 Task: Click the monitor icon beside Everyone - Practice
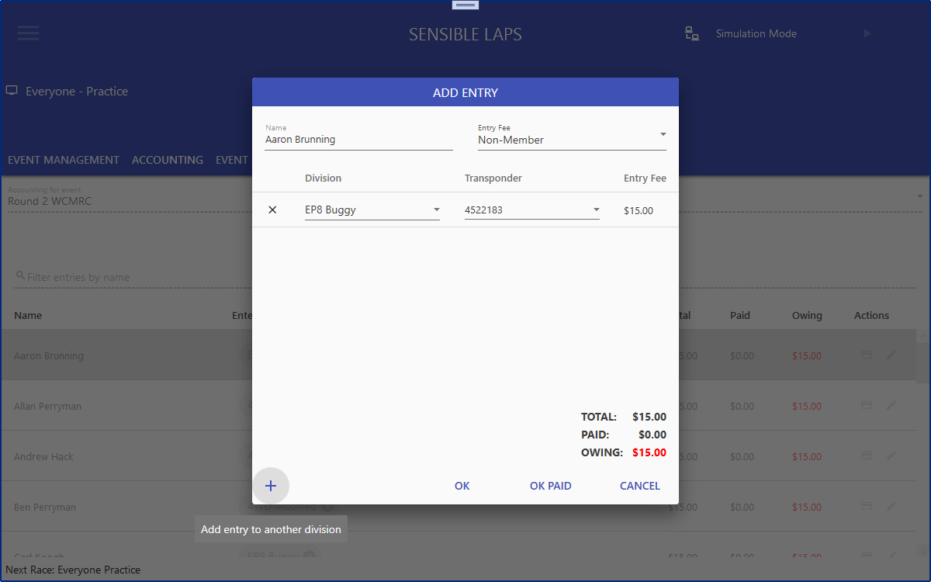click(12, 91)
